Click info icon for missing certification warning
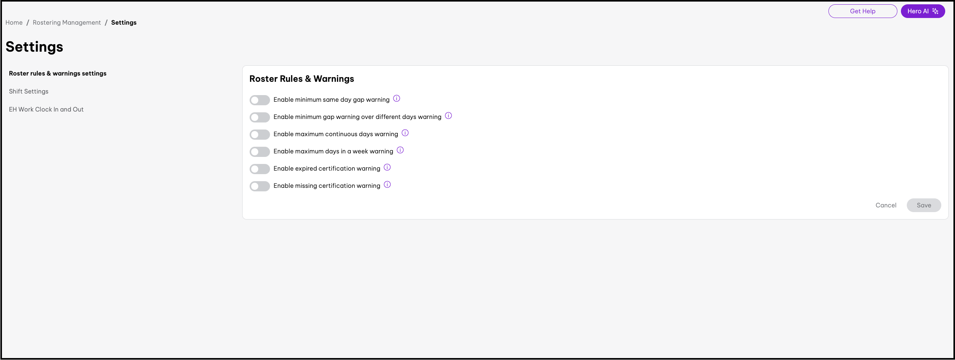Image resolution: width=955 pixels, height=360 pixels. 387,185
